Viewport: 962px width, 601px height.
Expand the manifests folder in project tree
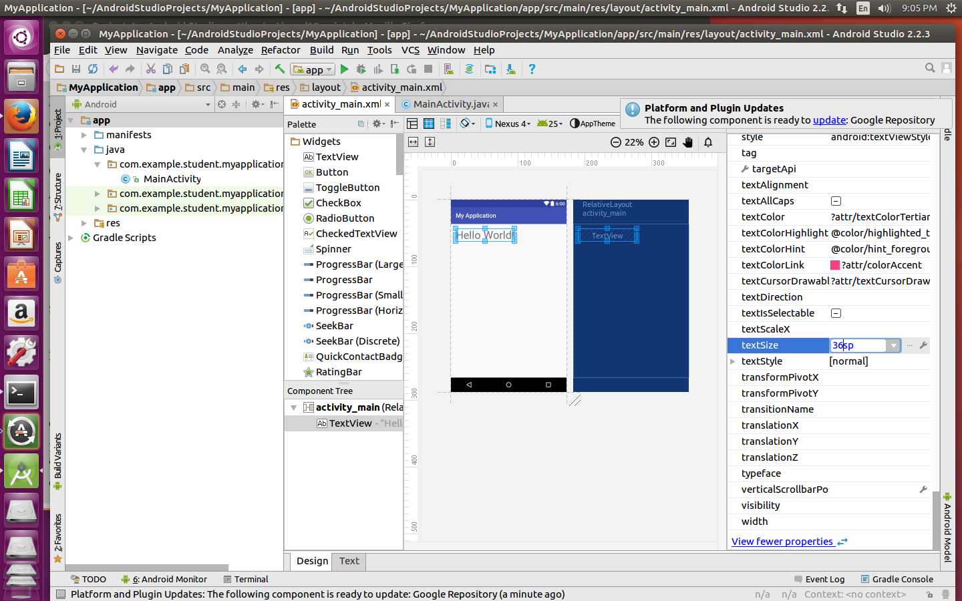click(x=84, y=135)
